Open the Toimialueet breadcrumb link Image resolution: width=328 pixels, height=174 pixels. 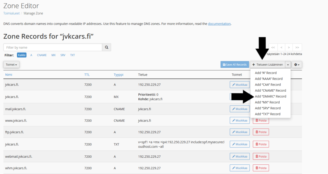click(x=11, y=13)
